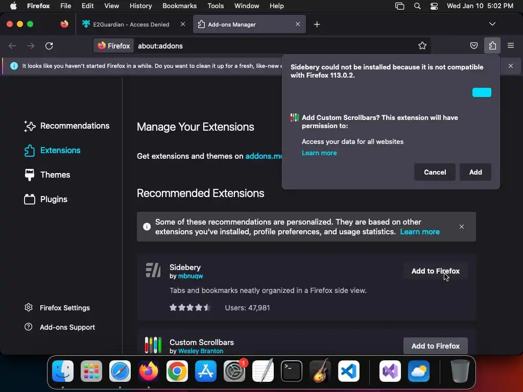Click the Stage Manager windows menu bar icon

coord(399,6)
